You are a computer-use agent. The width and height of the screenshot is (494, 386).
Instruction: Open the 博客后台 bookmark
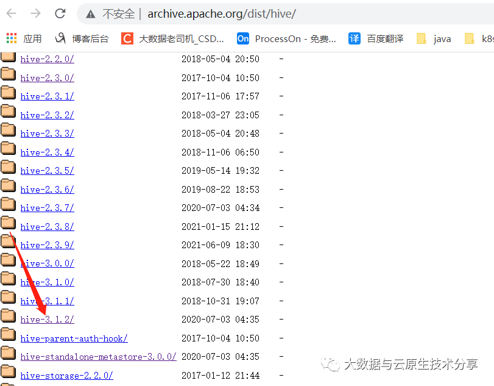pyautogui.click(x=82, y=39)
